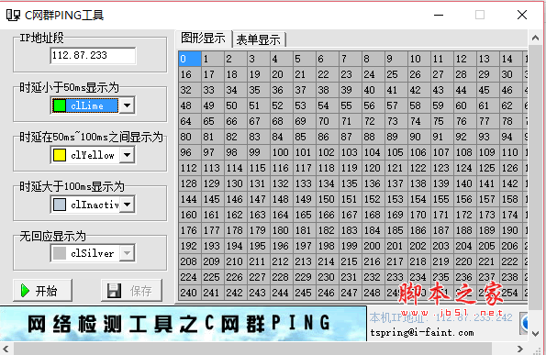
Task: Select grid cell 164
Action: point(282,215)
